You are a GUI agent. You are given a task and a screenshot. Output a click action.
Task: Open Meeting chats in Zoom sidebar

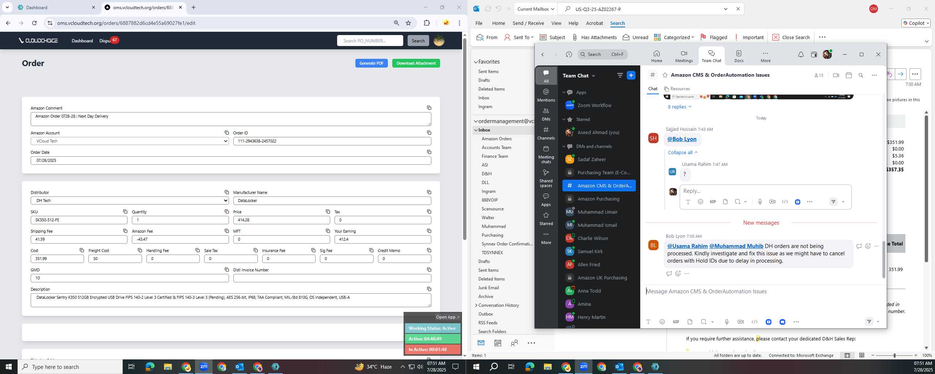(x=546, y=154)
